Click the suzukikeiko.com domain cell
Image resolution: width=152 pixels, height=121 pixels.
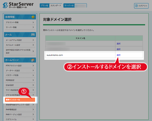pyautogui.click(x=80, y=55)
